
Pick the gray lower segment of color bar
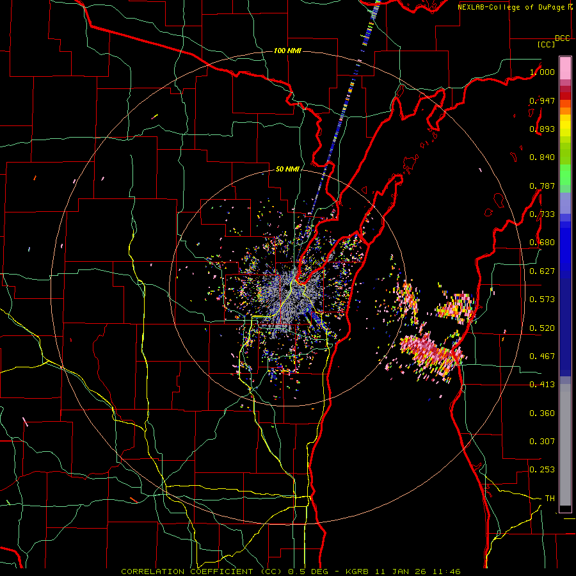point(565,445)
